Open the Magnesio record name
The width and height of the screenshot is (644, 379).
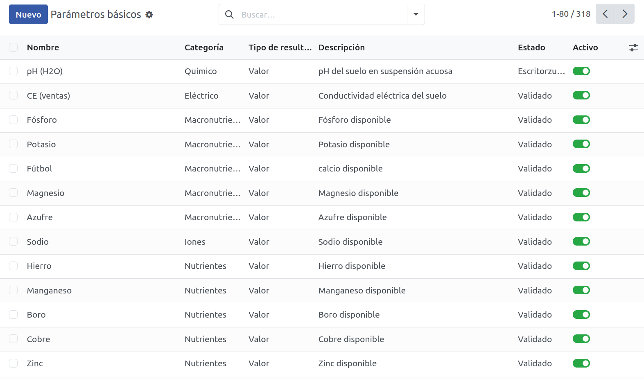point(45,193)
